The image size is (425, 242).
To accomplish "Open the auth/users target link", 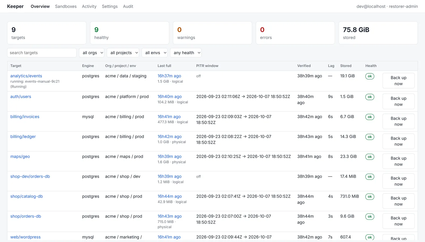I will point(21,97).
